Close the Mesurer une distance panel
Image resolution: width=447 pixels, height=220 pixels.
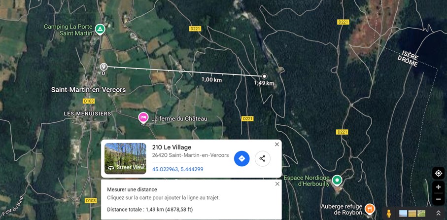[x=277, y=184]
